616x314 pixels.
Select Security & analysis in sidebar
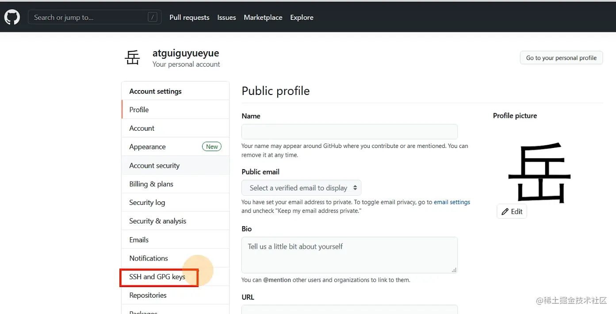(176, 221)
